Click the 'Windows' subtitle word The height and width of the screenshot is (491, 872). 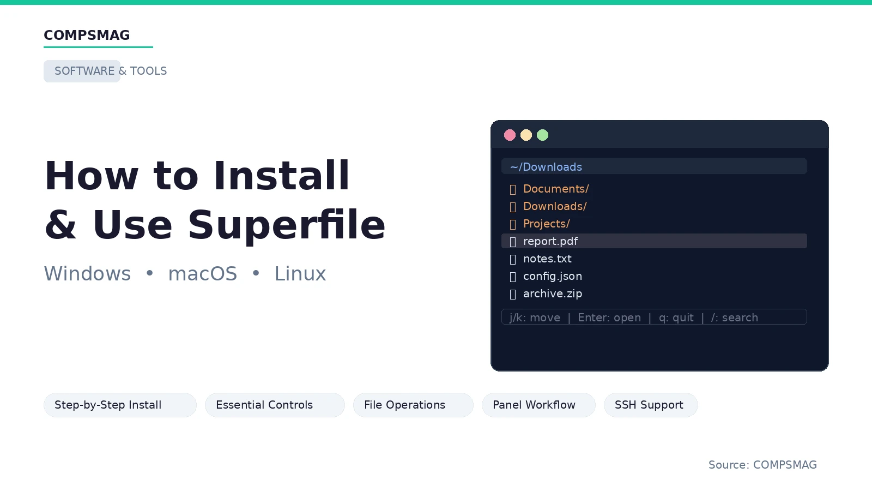[x=87, y=273]
